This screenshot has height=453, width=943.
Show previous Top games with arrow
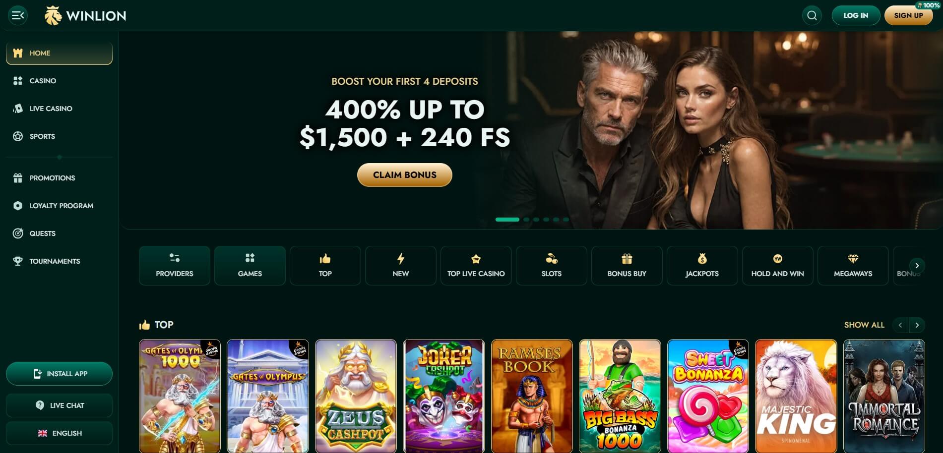pyautogui.click(x=900, y=325)
